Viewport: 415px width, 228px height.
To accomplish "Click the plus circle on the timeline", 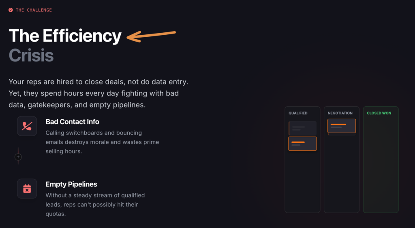I will [18, 157].
